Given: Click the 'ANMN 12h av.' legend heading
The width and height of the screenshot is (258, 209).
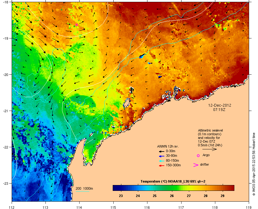Looking at the screenshot, I should point(168,146).
